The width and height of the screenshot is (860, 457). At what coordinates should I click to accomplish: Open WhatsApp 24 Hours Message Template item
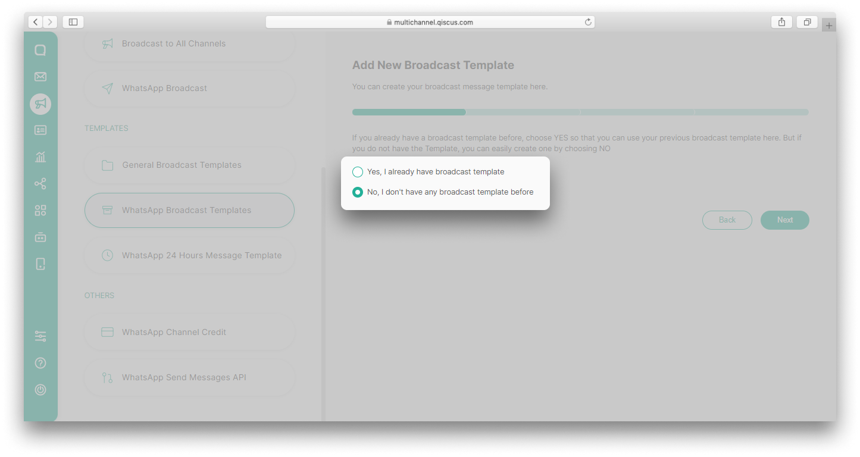pos(190,255)
